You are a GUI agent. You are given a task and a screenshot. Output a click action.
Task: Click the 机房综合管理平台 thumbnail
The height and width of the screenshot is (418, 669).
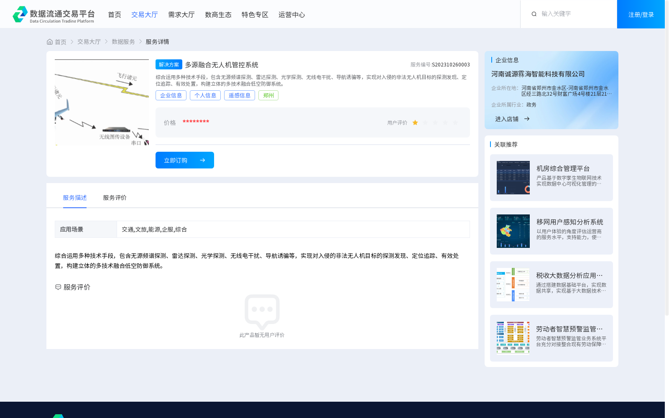coord(513,178)
